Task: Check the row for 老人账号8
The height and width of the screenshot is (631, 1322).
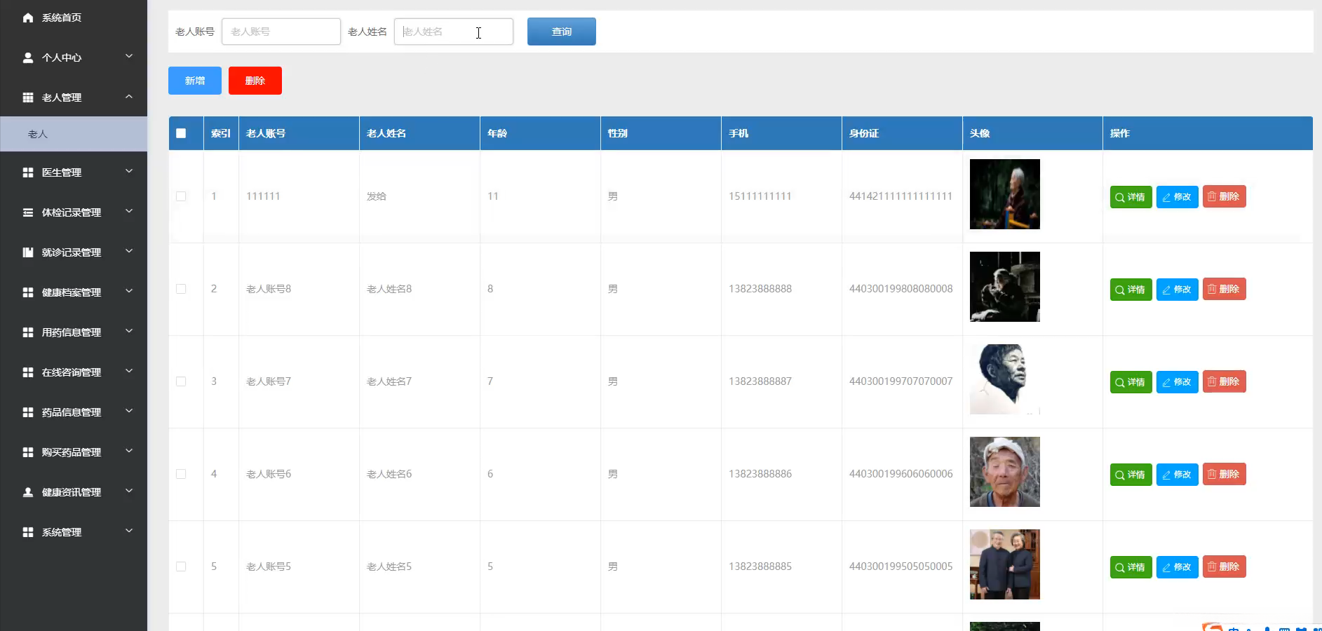Action: coord(181,289)
